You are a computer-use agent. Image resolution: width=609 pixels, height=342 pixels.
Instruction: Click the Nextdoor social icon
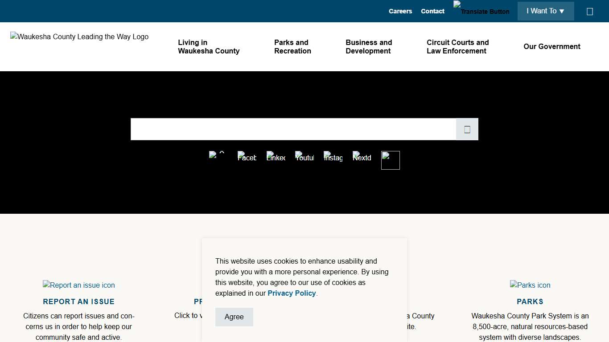(362, 157)
